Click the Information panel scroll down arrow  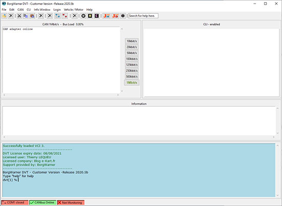pos(277,133)
